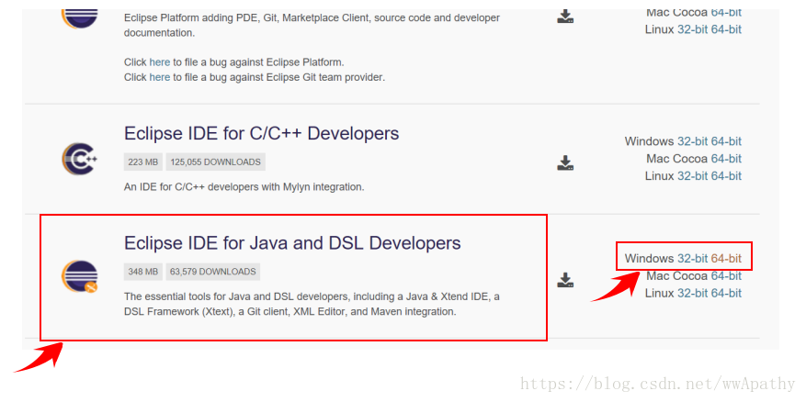Screen dimensions: 806x402
Task: Click the 'Windows' label in the Java and DSL row
Action: tap(649, 258)
